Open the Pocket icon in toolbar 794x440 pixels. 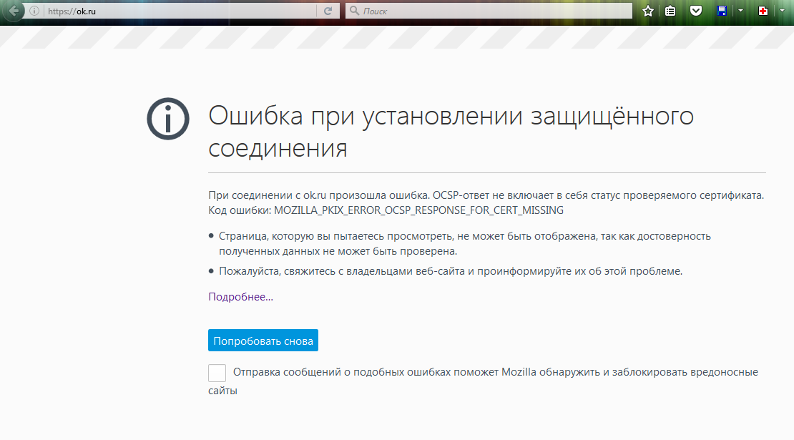696,11
